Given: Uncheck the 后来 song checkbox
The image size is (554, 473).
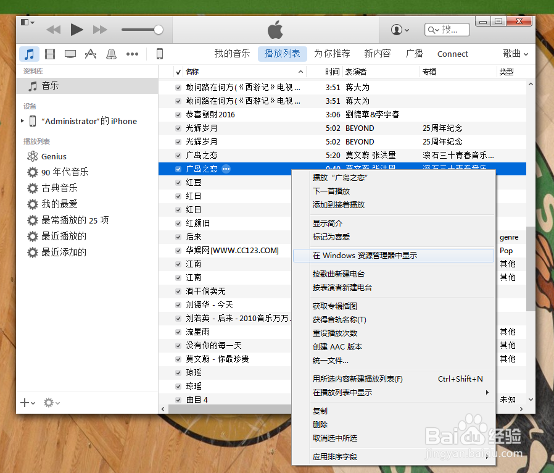Looking at the screenshot, I should [178, 237].
